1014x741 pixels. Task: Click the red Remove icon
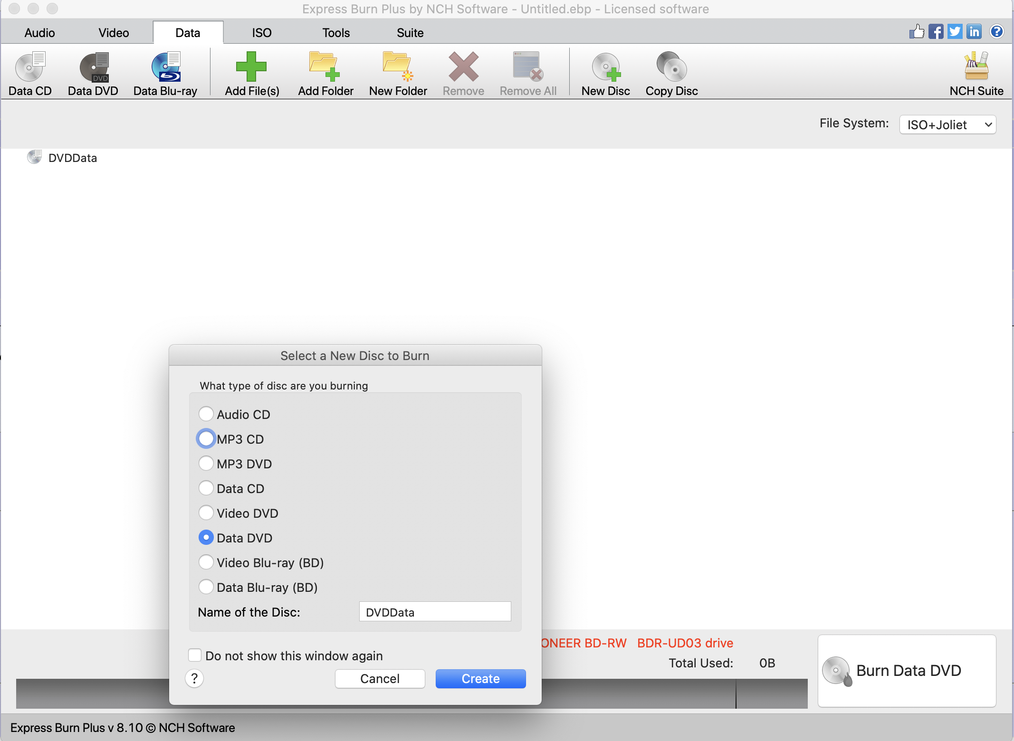pos(463,74)
